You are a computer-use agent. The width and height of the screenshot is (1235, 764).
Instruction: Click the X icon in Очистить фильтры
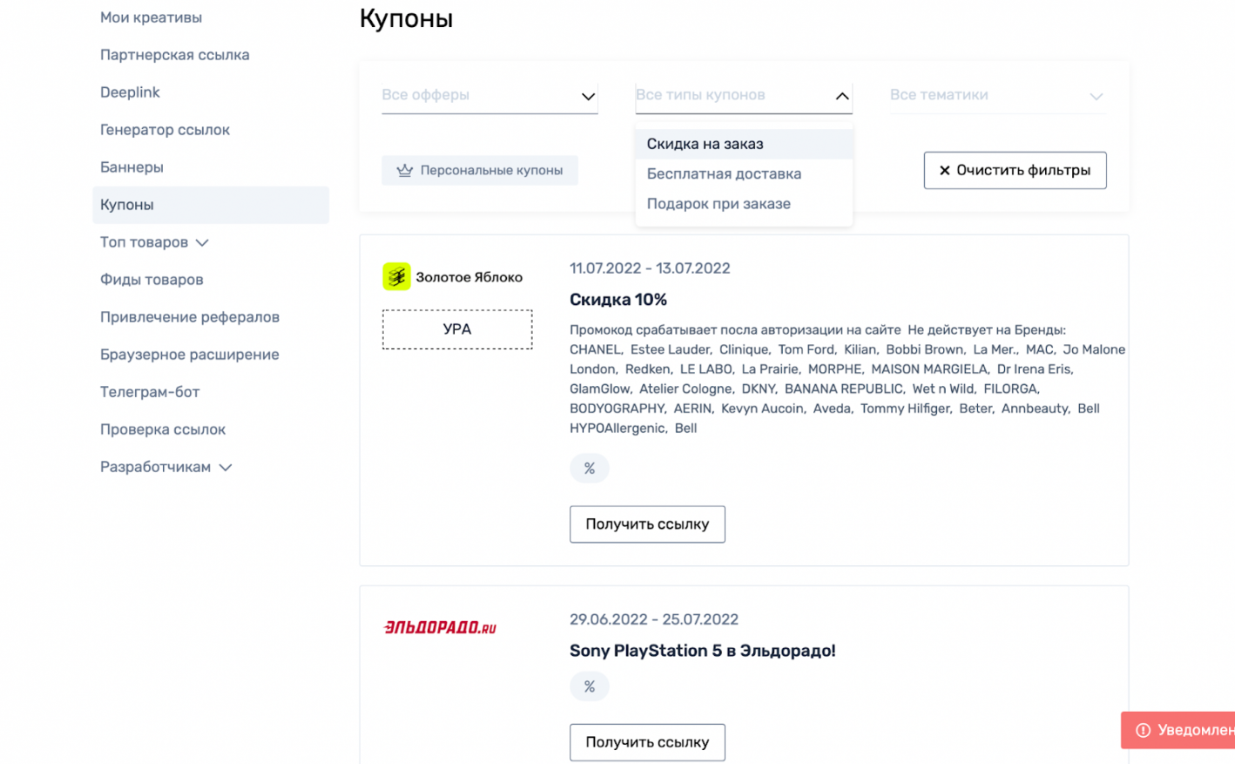coord(945,171)
